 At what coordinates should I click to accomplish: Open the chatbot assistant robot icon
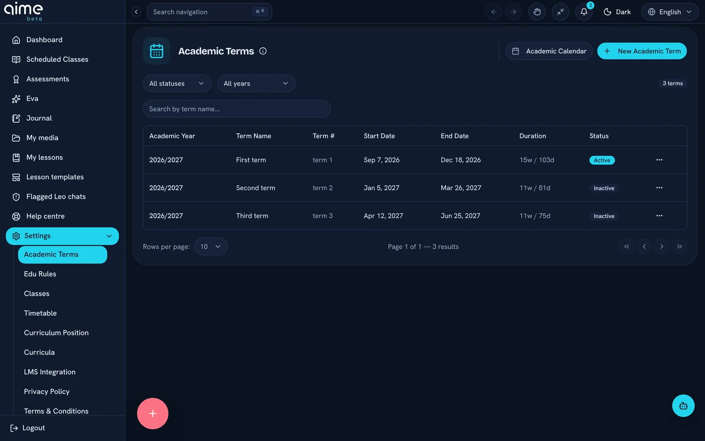tap(683, 406)
